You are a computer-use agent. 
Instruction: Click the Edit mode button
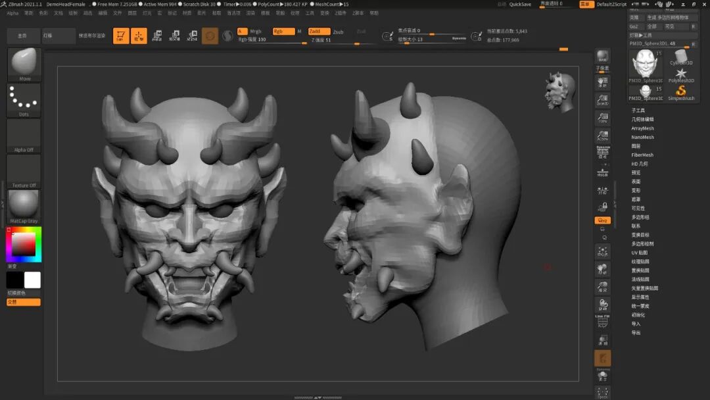[121, 36]
